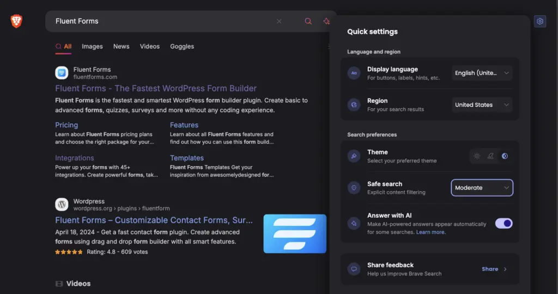The image size is (558, 294).
Task: Click the fluentforms.com URL text
Action: (x=95, y=77)
